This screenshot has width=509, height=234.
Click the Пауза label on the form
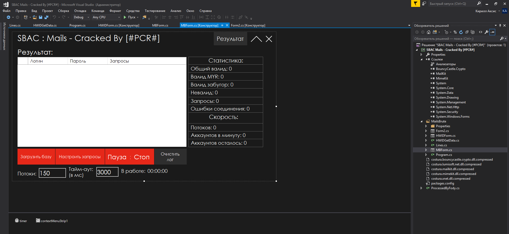click(117, 157)
